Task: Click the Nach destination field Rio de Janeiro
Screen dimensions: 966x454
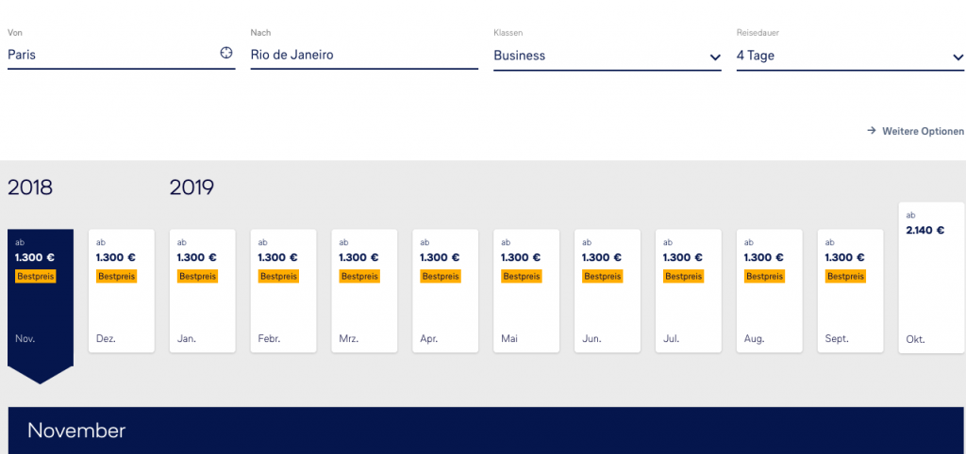Action: pyautogui.click(x=363, y=55)
